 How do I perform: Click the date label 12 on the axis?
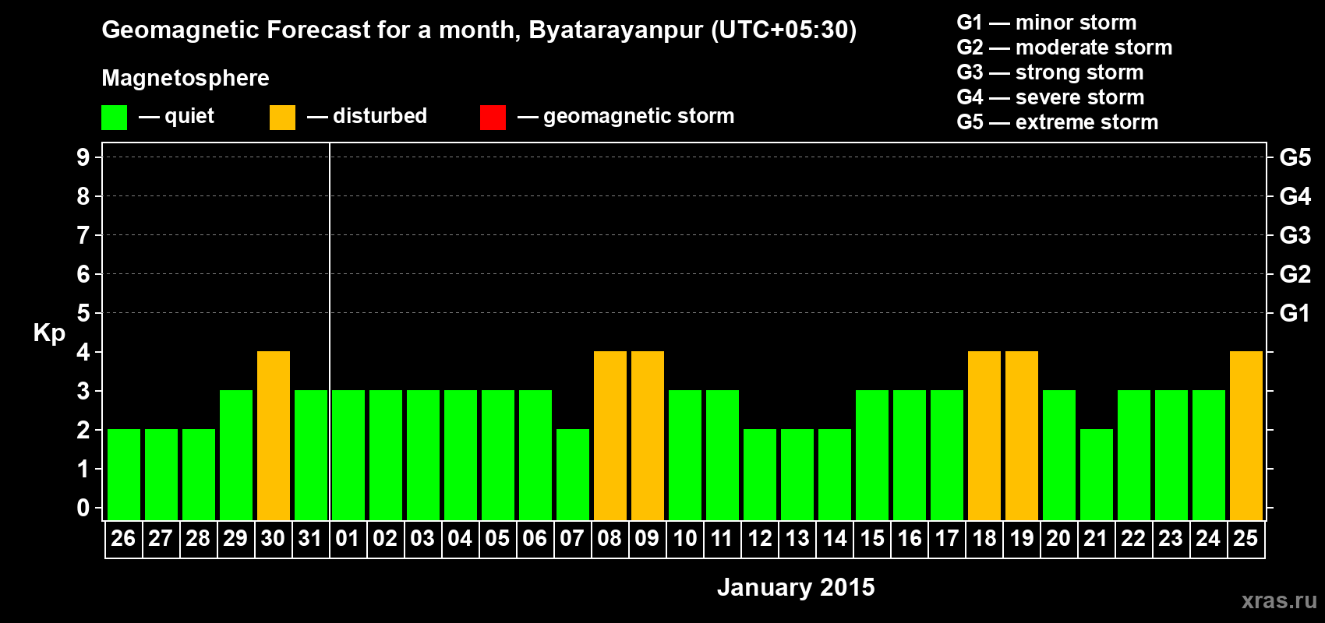(x=759, y=539)
